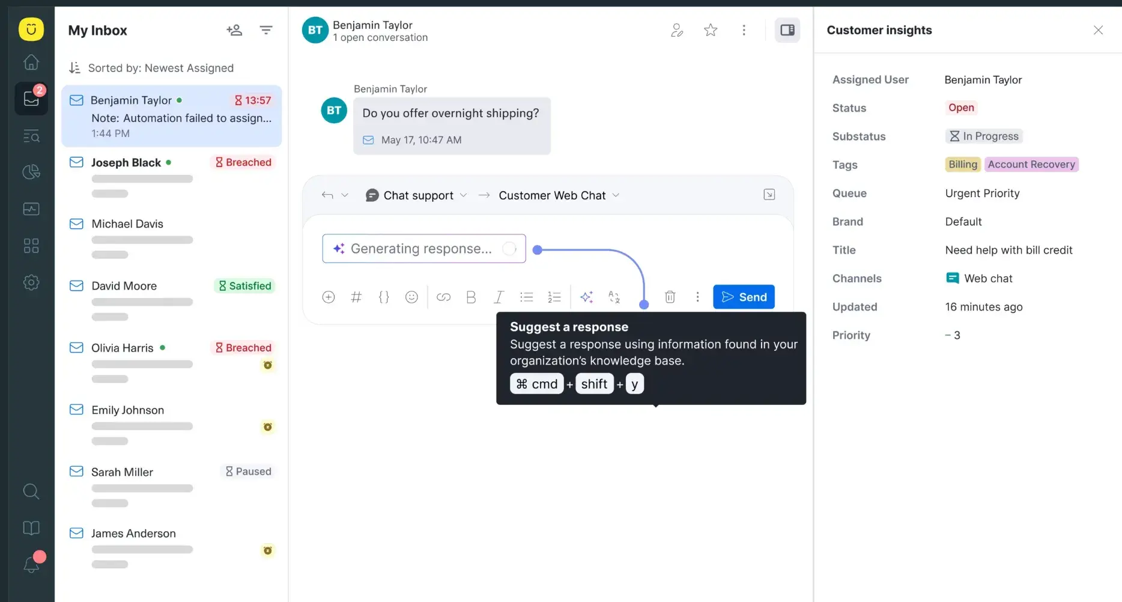Send the chat reply

pos(744,297)
